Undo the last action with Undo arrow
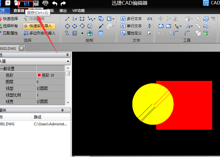This screenshot has height=157, width=220. (54, 3)
